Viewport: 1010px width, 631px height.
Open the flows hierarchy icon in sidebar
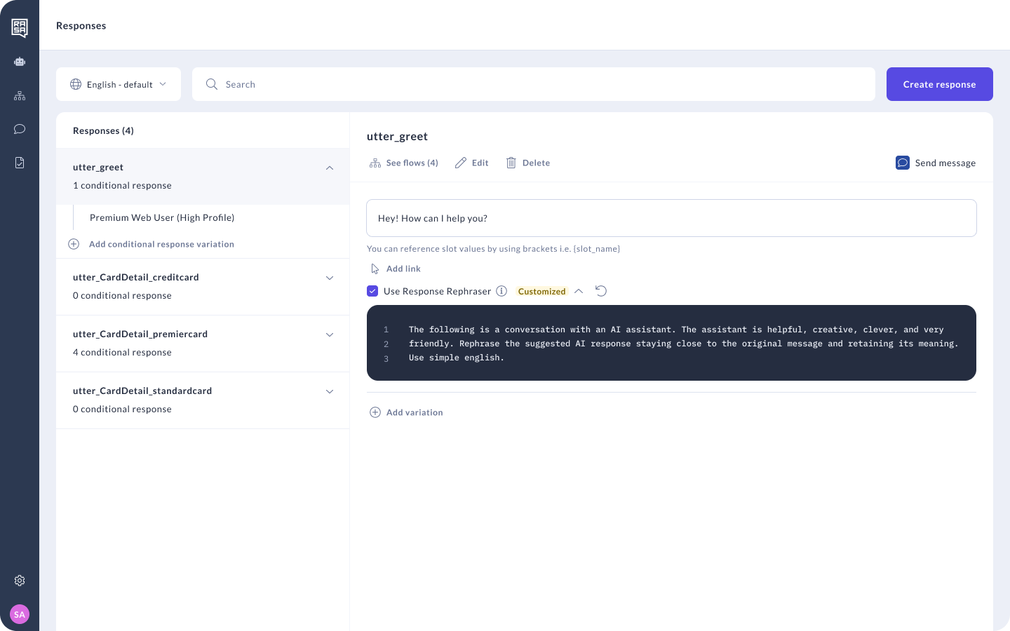[x=20, y=95]
